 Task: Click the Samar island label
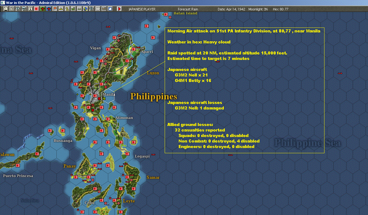tap(153, 177)
